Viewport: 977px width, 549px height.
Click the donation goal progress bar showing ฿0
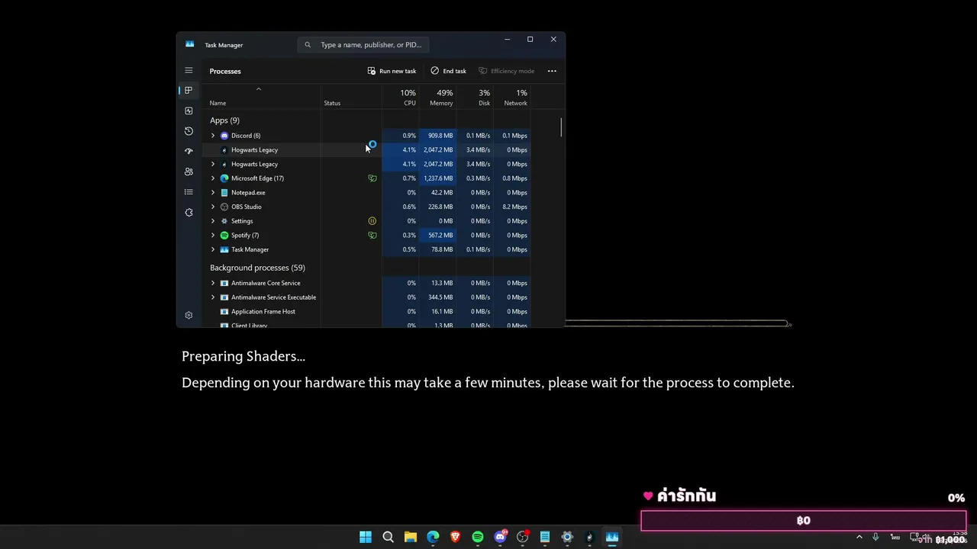coord(804,521)
